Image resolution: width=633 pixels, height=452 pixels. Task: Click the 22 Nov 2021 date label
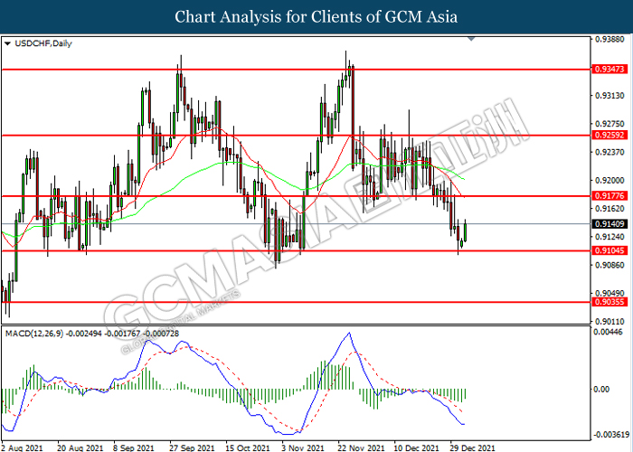(x=362, y=447)
